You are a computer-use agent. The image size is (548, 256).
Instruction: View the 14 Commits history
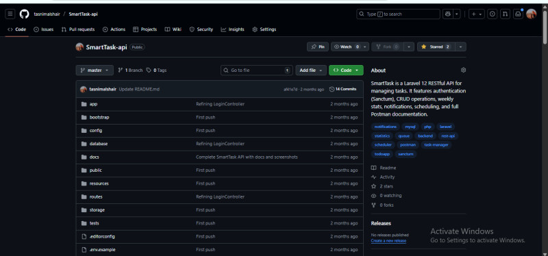(x=343, y=89)
